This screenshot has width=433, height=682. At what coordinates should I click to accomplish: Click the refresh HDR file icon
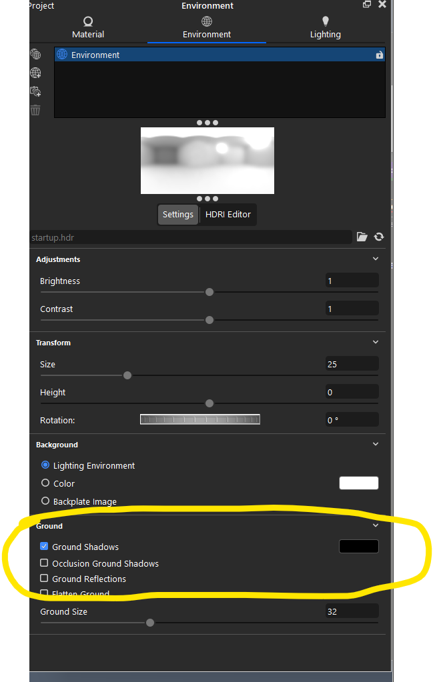379,237
